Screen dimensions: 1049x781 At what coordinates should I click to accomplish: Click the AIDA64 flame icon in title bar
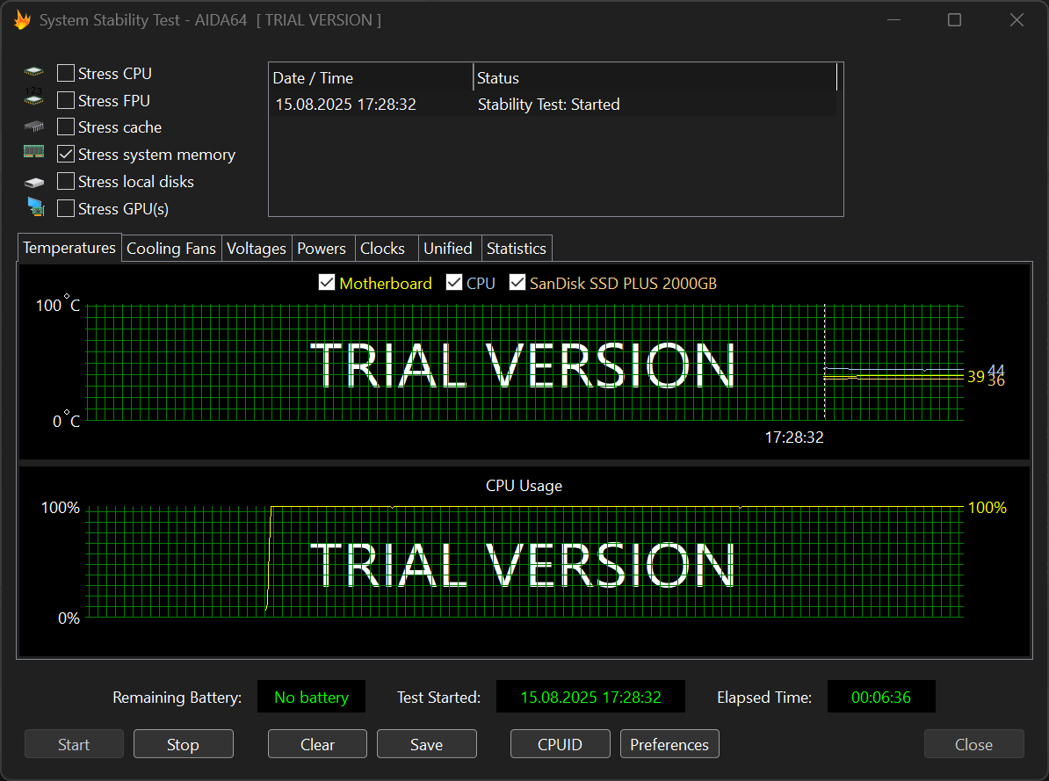tap(22, 20)
